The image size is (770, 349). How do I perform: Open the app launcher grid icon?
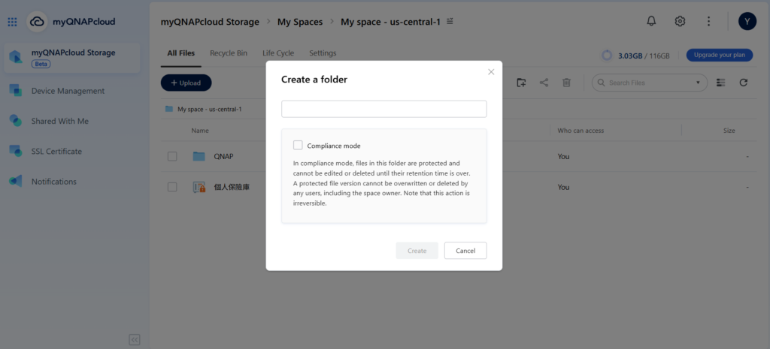[12, 22]
